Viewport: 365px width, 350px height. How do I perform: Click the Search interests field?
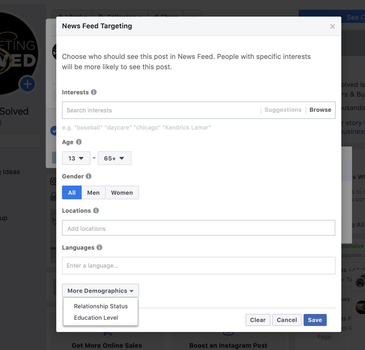coord(161,110)
